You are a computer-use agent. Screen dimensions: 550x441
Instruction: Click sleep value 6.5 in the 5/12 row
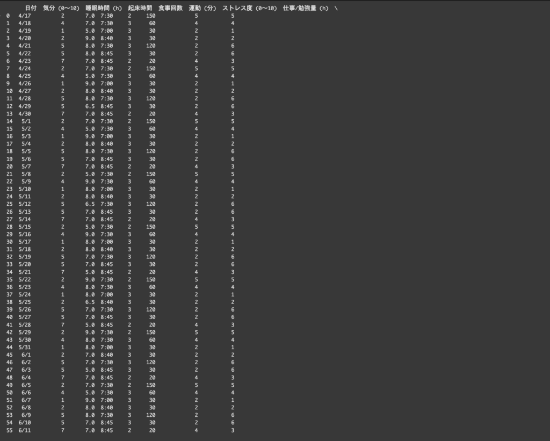90,204
